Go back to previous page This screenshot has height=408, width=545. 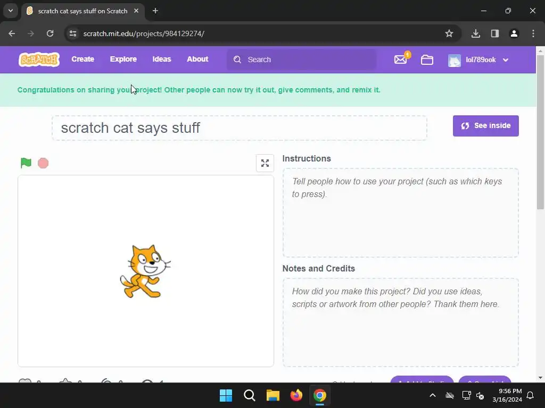pyautogui.click(x=12, y=33)
